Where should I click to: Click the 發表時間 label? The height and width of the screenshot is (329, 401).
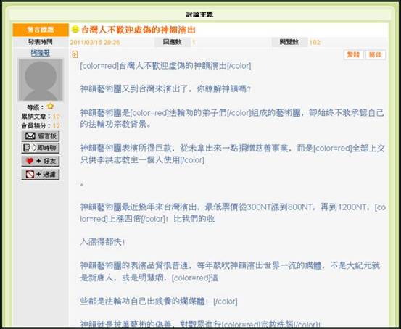point(40,41)
